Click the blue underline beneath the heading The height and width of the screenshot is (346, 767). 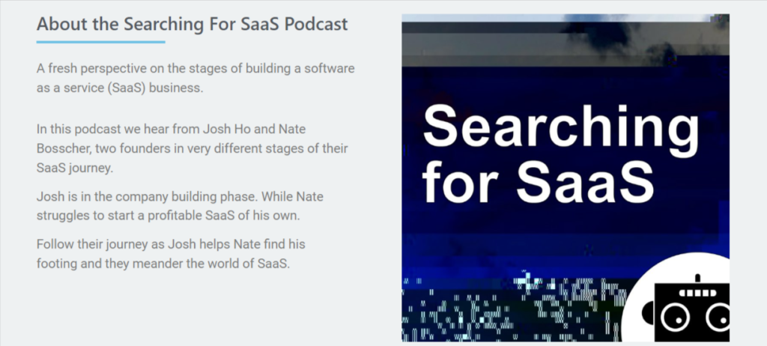pyautogui.click(x=100, y=42)
